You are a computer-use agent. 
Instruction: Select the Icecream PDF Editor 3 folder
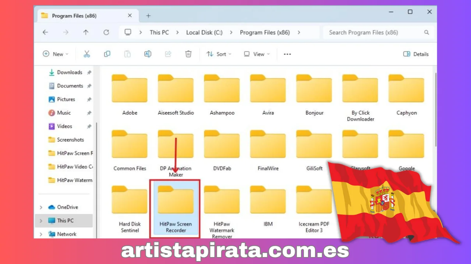(x=314, y=209)
